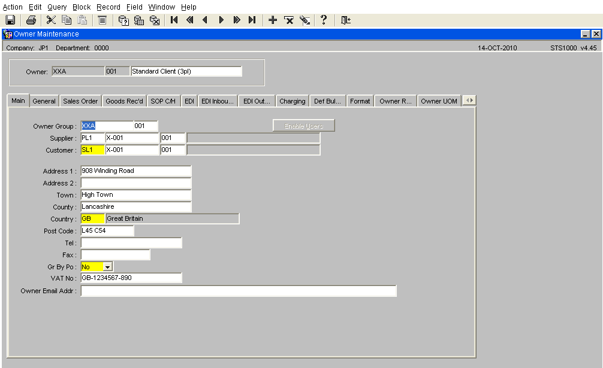Open the Action menu
603x368 pixels.
pos(13,7)
